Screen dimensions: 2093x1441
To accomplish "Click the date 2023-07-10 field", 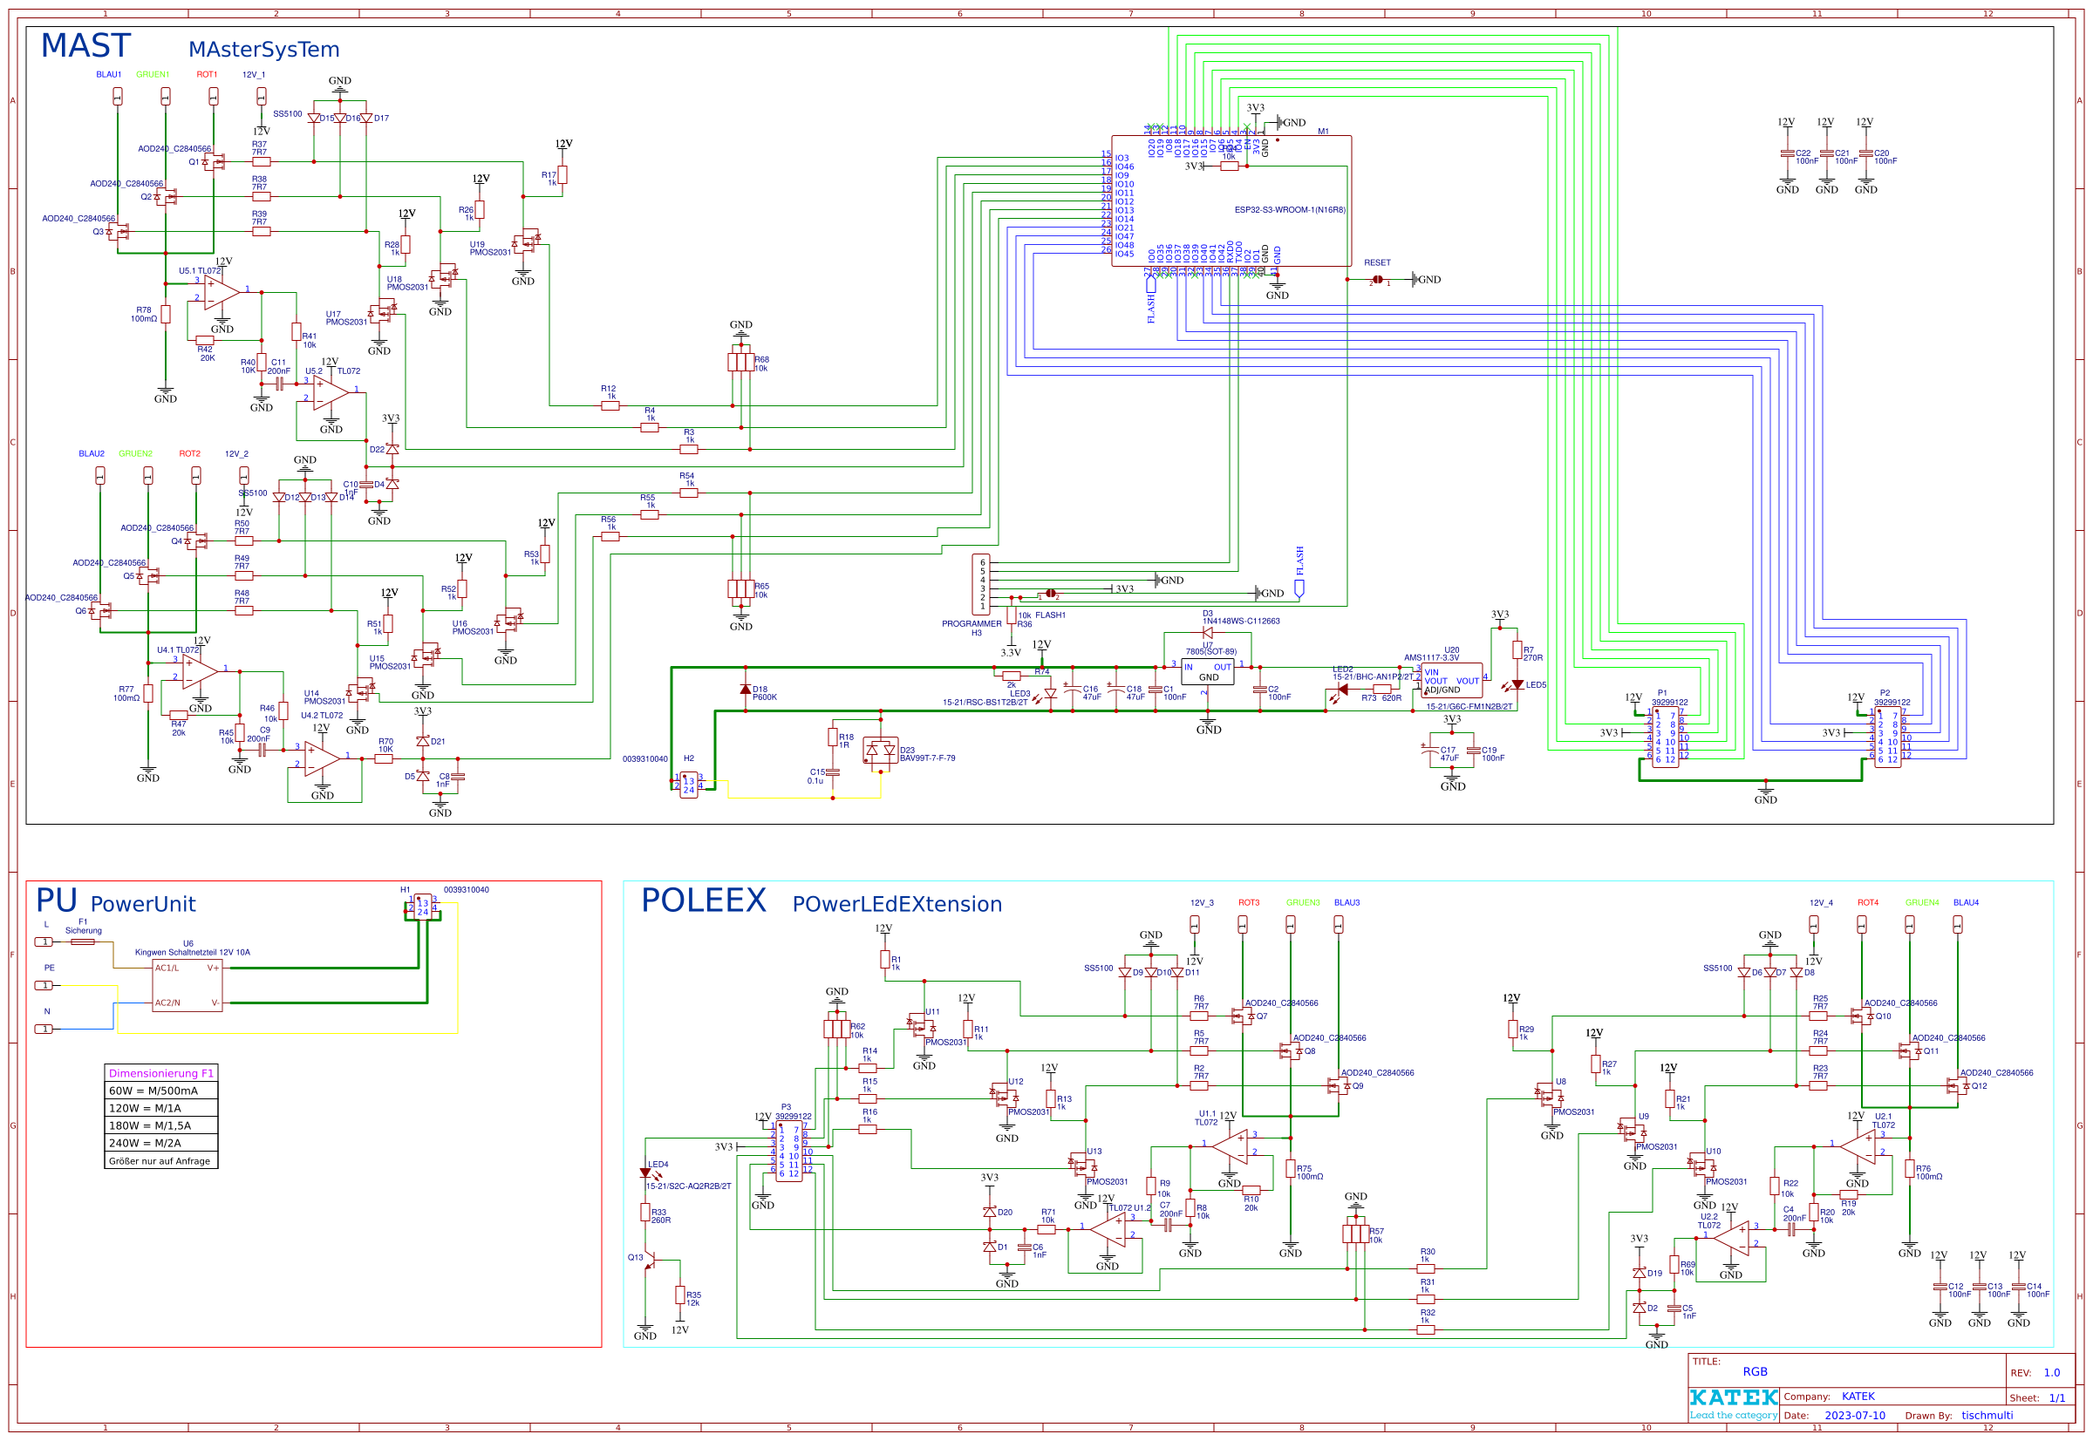I will point(1854,1416).
